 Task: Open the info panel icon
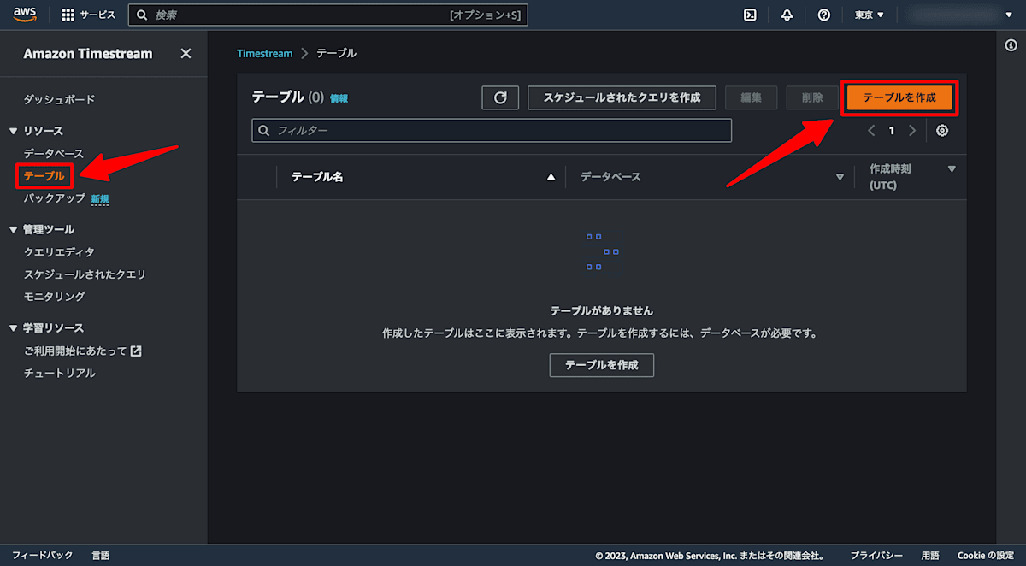click(x=1011, y=45)
